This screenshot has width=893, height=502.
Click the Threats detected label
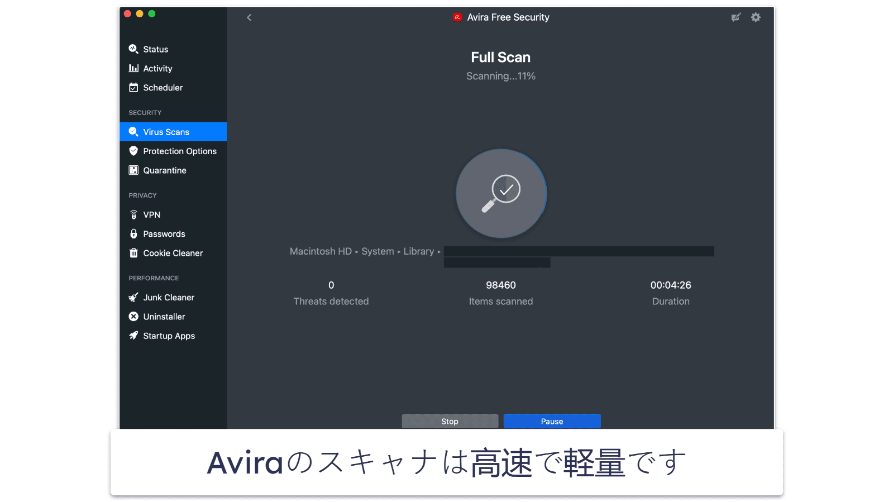[x=331, y=302]
